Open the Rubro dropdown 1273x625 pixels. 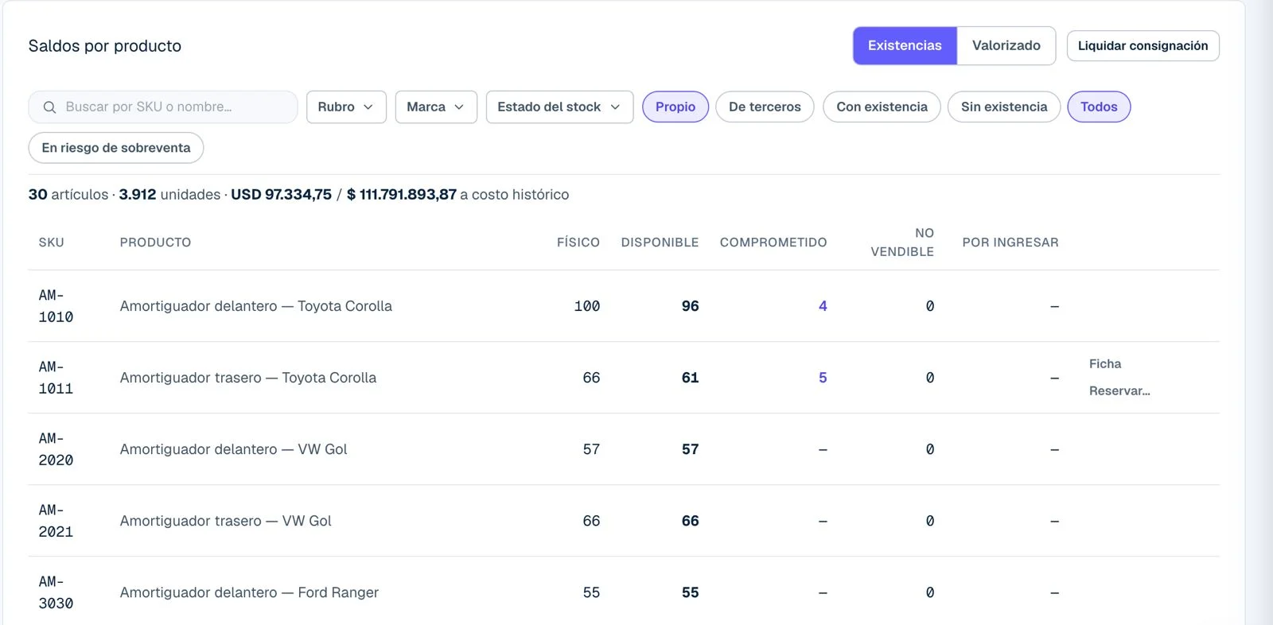click(x=346, y=107)
